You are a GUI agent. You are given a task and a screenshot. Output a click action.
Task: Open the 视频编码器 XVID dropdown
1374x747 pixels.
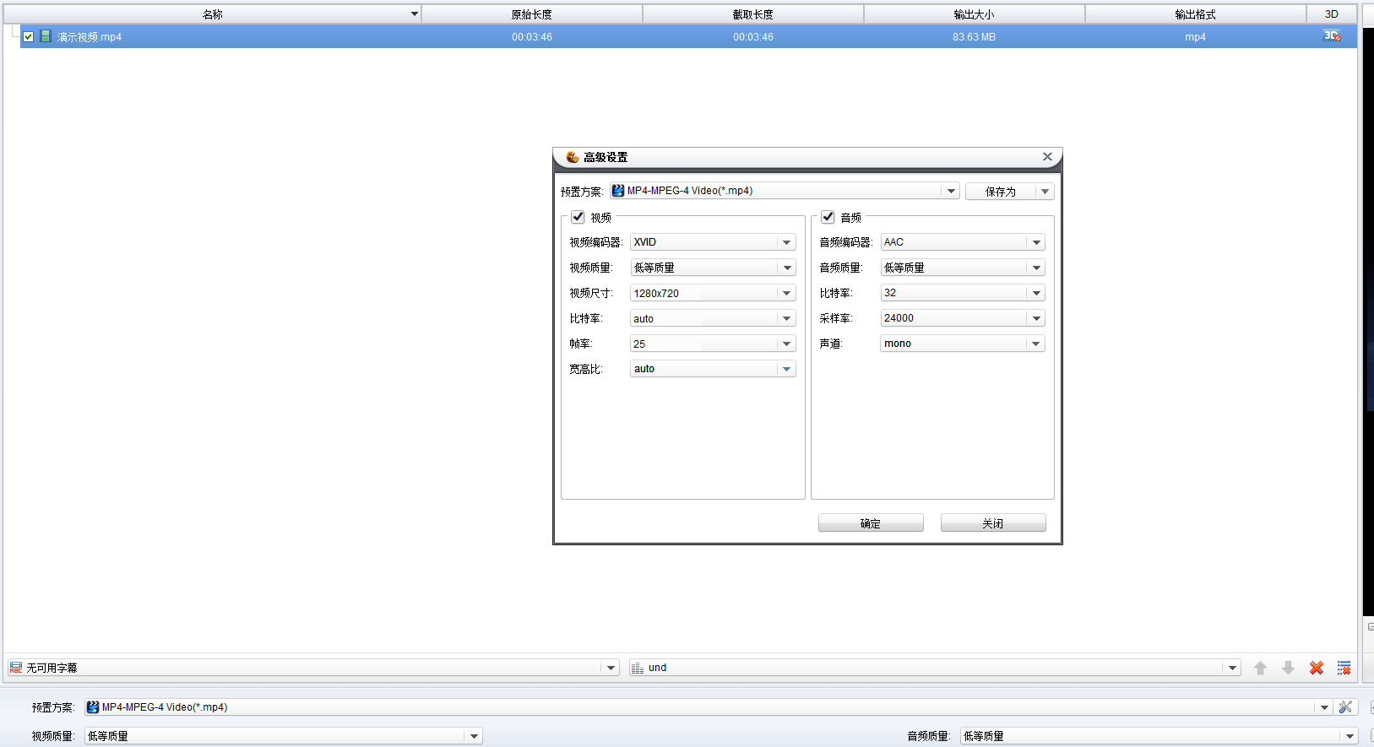coord(787,242)
